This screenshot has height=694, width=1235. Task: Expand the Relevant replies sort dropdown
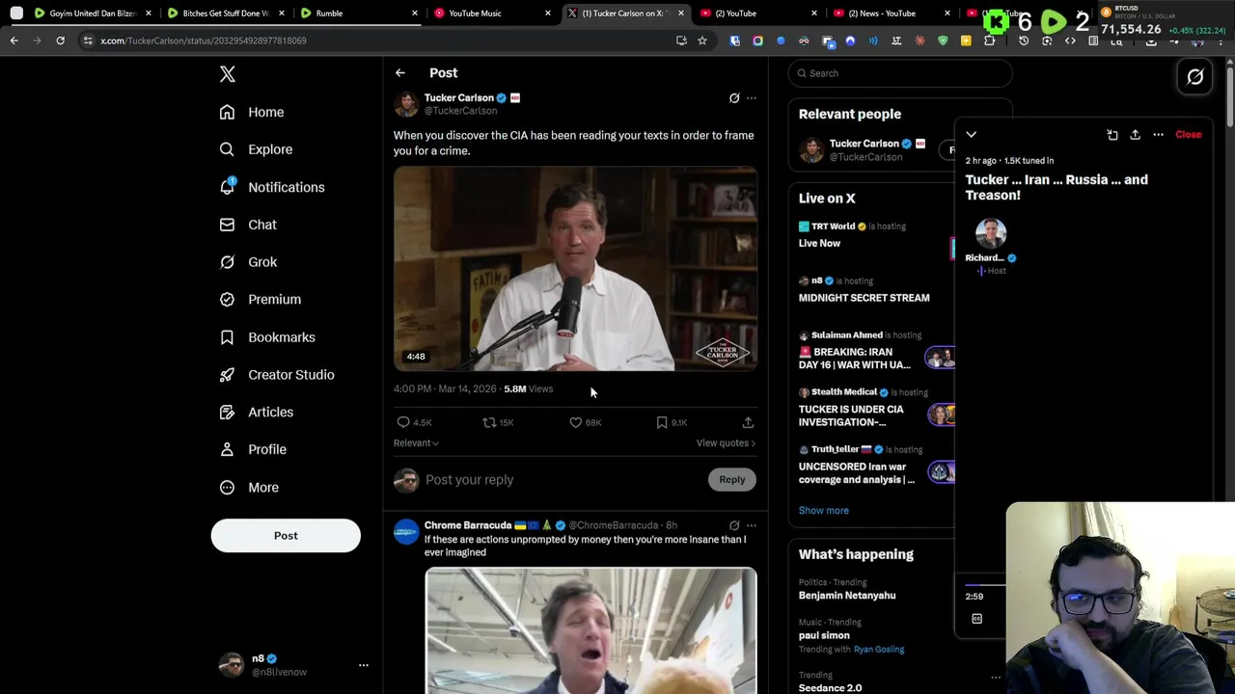[x=416, y=443]
